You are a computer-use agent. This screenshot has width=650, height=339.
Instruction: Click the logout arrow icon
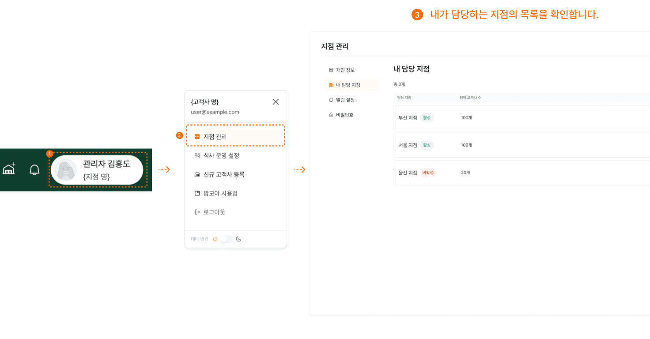(x=197, y=212)
